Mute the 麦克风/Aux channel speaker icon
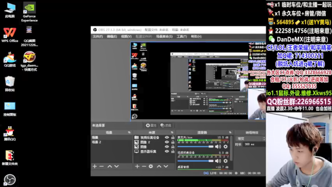Image resolution: width=332 pixels, height=187 pixels. 218,147
